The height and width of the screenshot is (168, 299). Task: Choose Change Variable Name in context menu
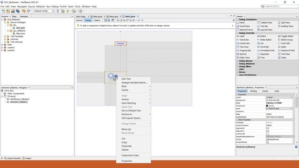(x=135, y=83)
